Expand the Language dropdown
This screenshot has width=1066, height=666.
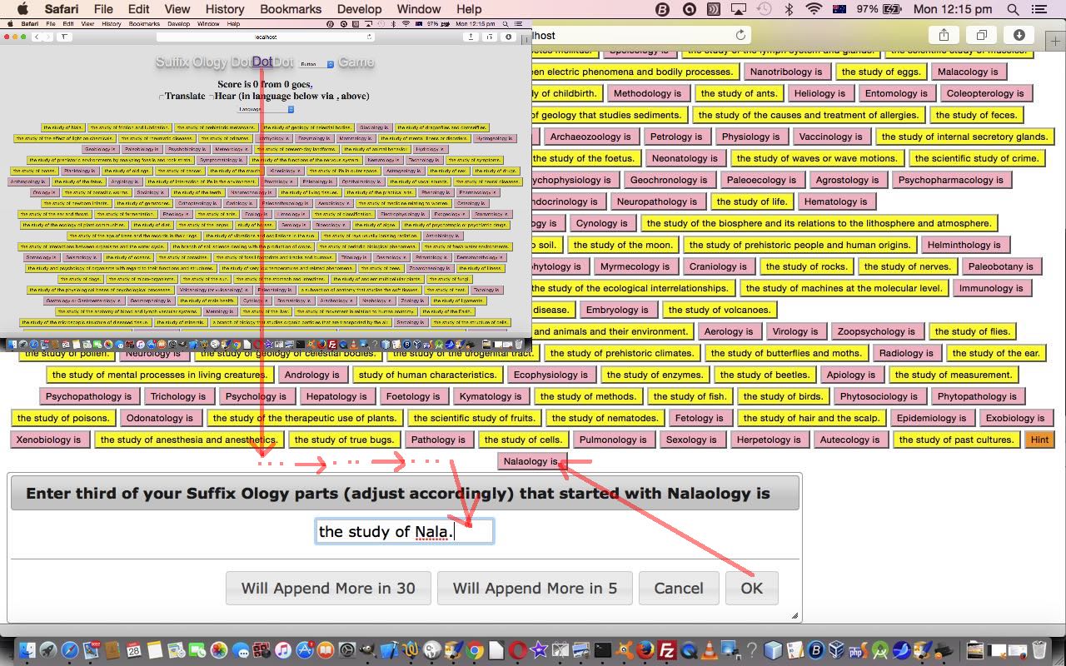coord(266,109)
